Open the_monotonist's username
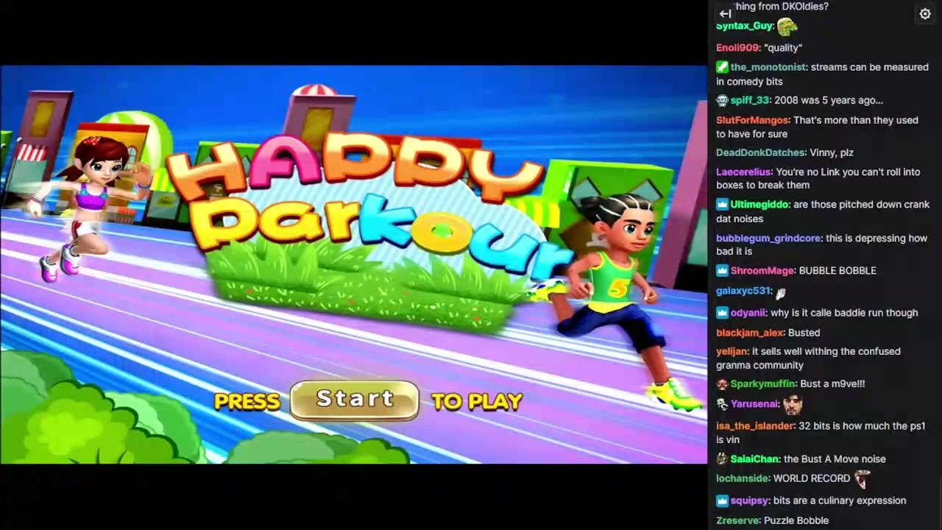Screen dimensions: 942x530 [769, 67]
